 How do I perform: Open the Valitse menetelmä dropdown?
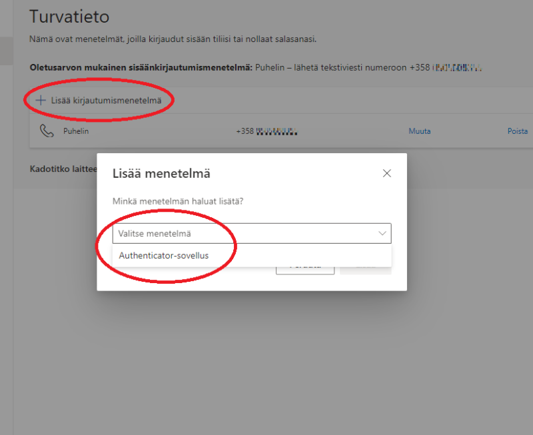[253, 233]
